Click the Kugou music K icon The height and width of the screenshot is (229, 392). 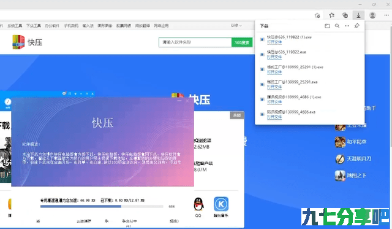pyautogui.click(x=221, y=204)
